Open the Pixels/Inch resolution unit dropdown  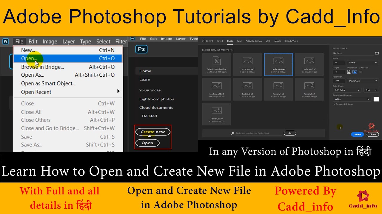(x=363, y=81)
